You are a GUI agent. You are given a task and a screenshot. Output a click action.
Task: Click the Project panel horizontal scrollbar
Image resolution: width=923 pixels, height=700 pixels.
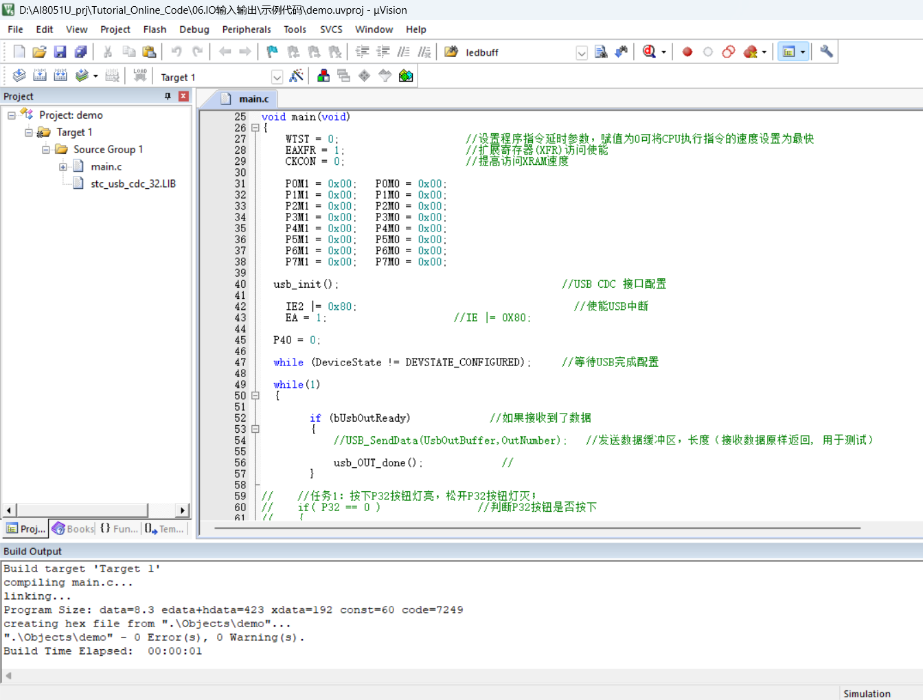pos(95,510)
